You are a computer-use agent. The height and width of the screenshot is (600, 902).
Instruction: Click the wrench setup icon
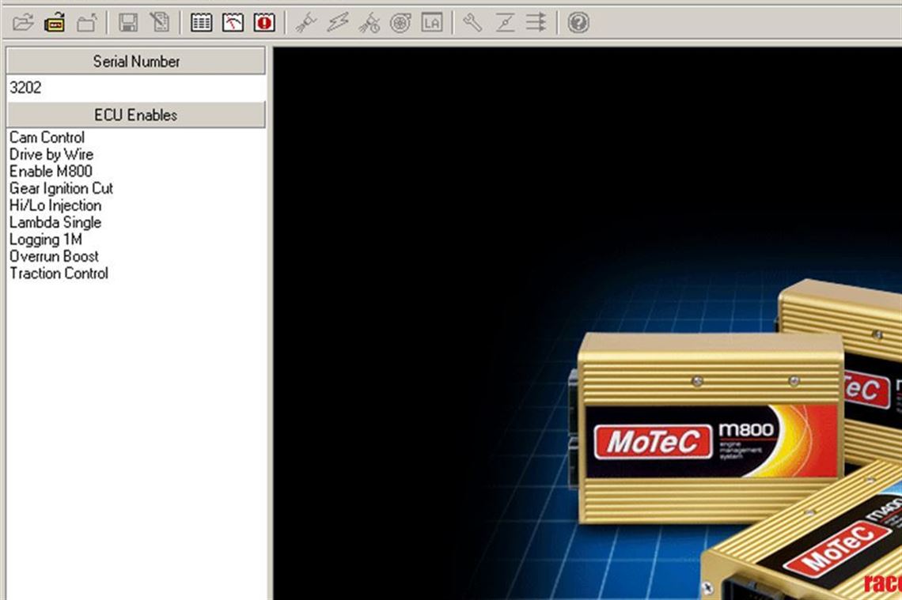pos(473,23)
